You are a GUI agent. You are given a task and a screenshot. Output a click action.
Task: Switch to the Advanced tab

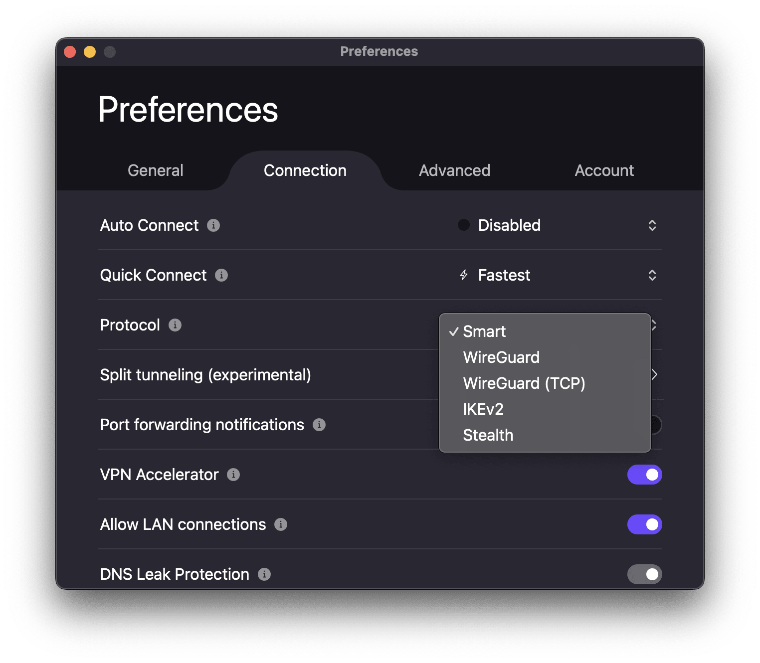click(x=454, y=170)
